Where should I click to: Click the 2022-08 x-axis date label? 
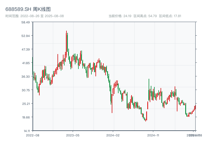click(x=33, y=135)
